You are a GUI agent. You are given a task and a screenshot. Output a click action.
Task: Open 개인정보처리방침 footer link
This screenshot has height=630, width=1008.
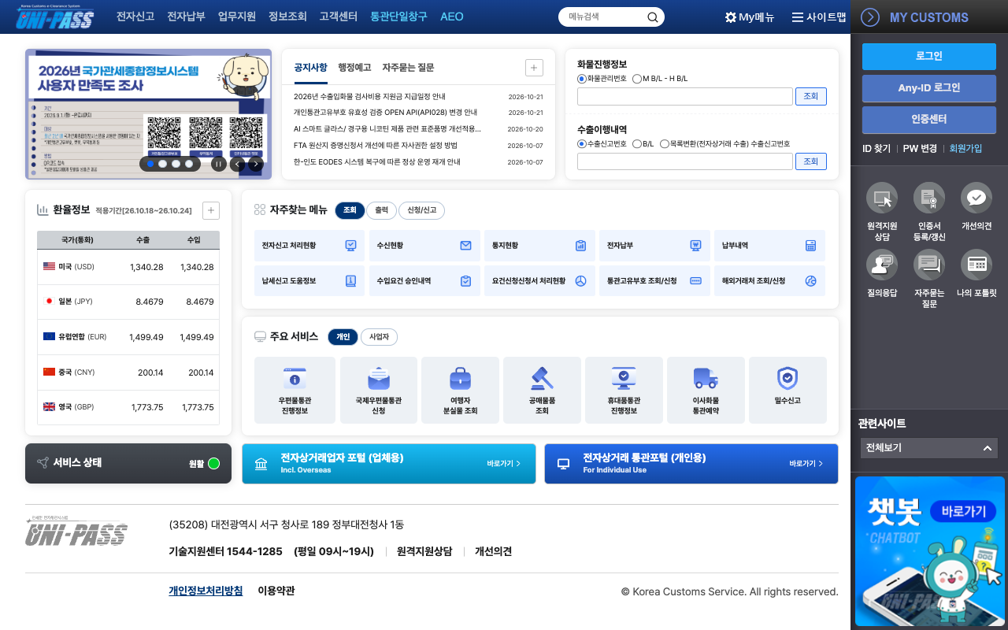point(206,591)
